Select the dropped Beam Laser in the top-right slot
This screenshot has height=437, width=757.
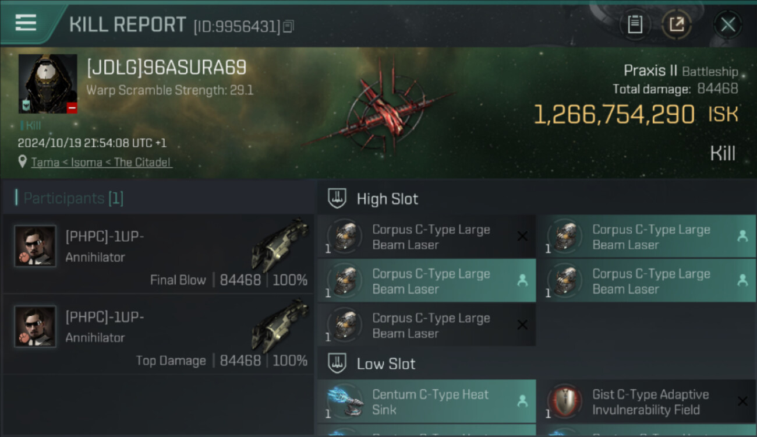tap(646, 236)
